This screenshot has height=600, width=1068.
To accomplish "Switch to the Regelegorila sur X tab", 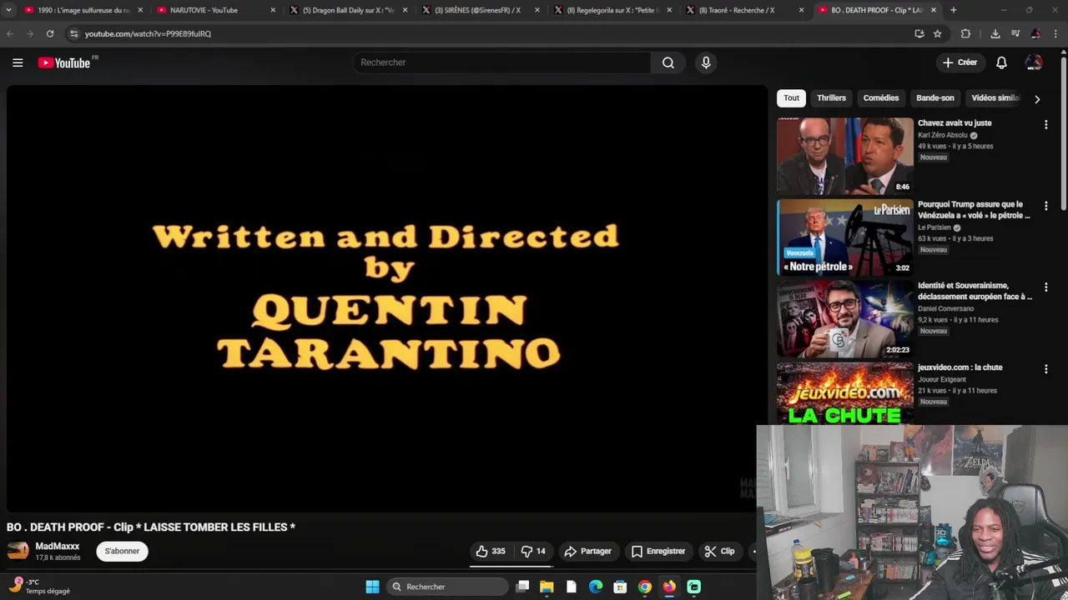I will [x=612, y=10].
